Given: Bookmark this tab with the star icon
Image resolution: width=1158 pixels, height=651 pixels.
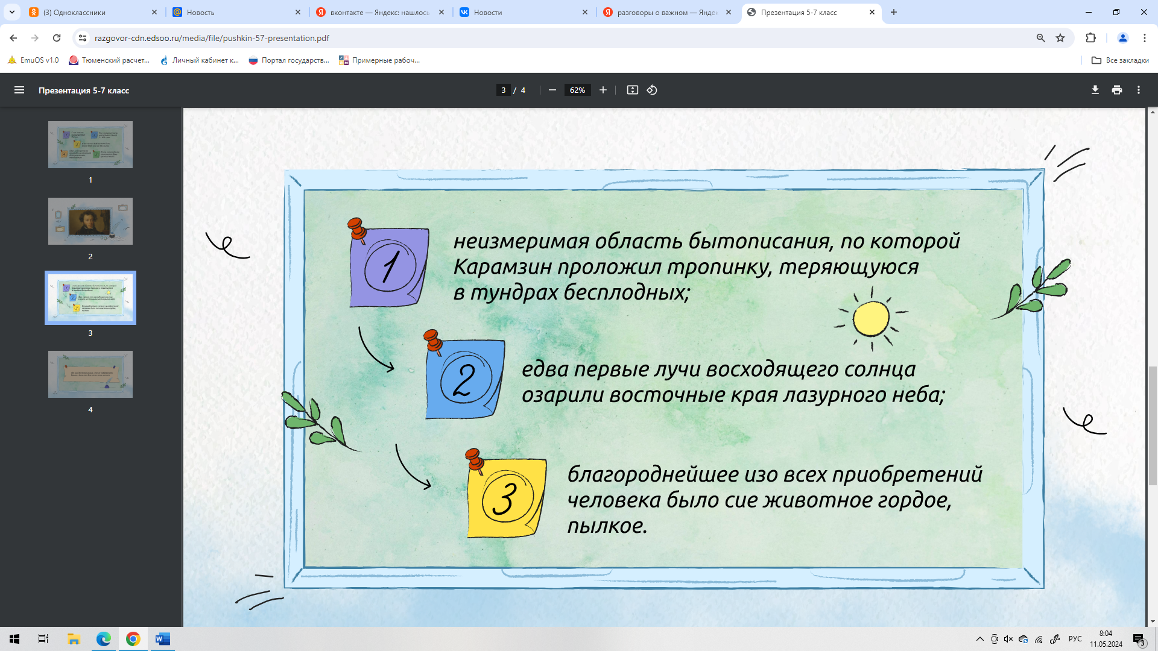Looking at the screenshot, I should 1060,38.
